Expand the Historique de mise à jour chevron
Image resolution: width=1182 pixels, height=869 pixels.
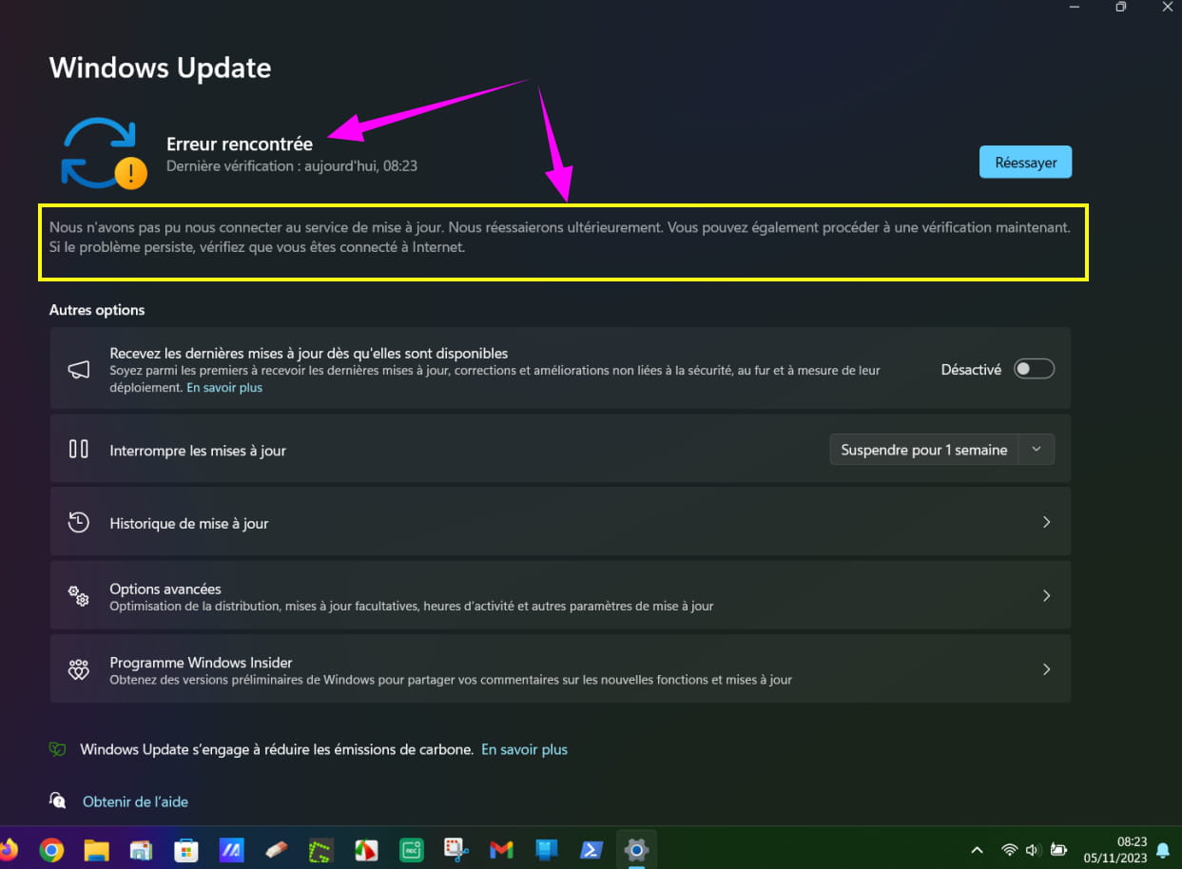[1046, 522]
